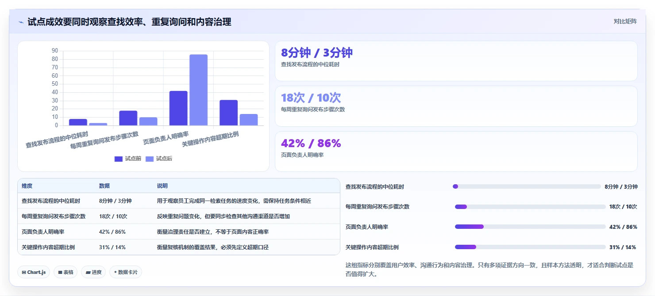The width and height of the screenshot is (655, 296).
Task: Open the 18次 / 10次 data card
Action: 456,106
